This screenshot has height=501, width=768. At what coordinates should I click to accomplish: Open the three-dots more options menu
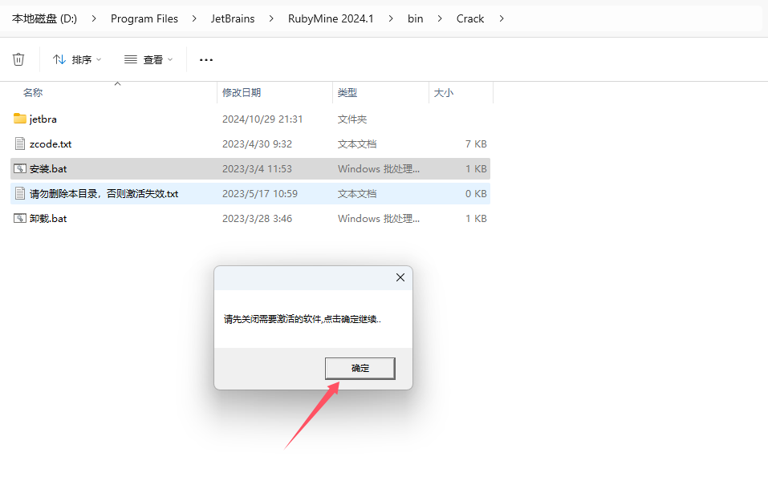click(x=206, y=59)
